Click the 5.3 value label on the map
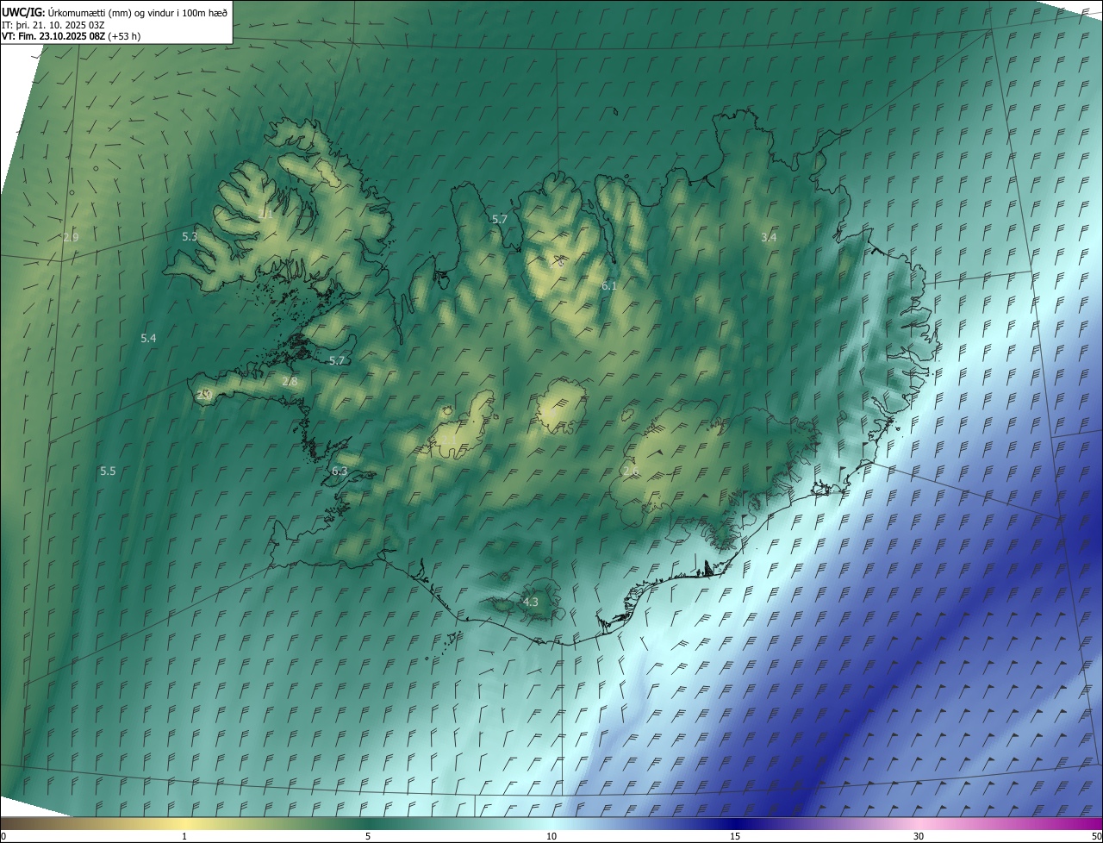The height and width of the screenshot is (843, 1103). coord(190,236)
